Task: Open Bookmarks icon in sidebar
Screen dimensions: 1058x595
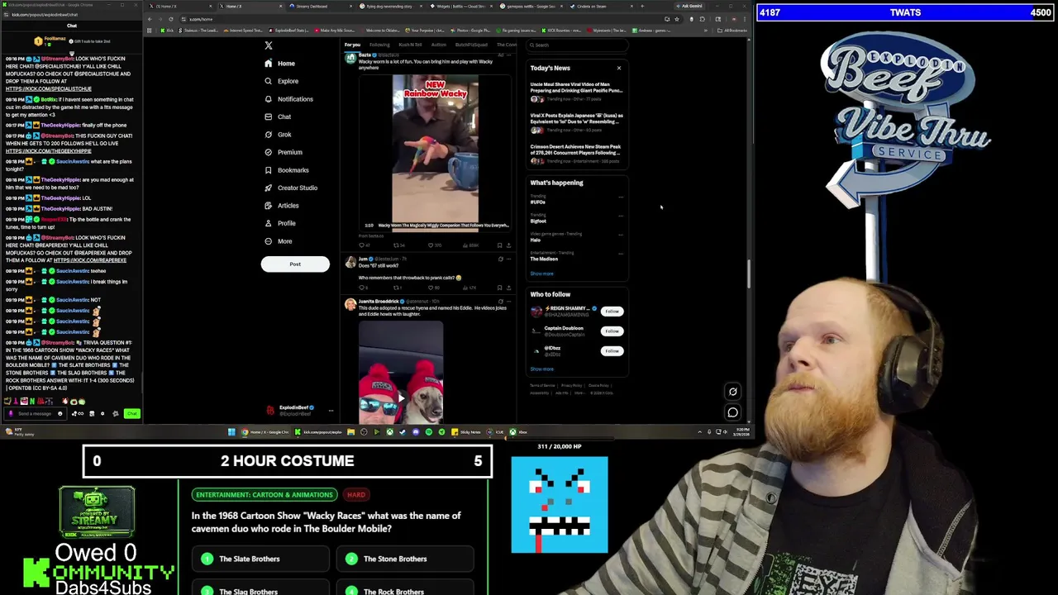Action: [268, 170]
